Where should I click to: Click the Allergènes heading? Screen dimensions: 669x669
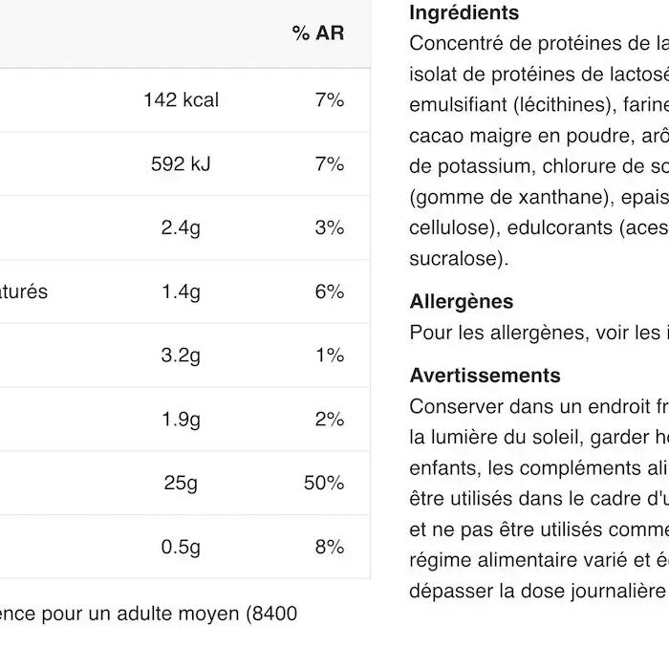pyautogui.click(x=462, y=302)
